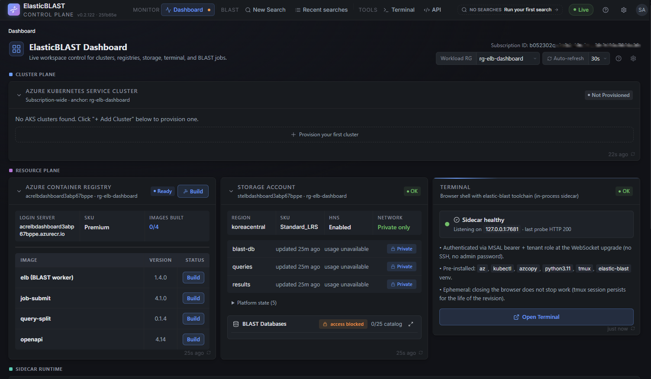Build the elb (BLAST worker) image
The width and height of the screenshot is (651, 379).
click(193, 278)
